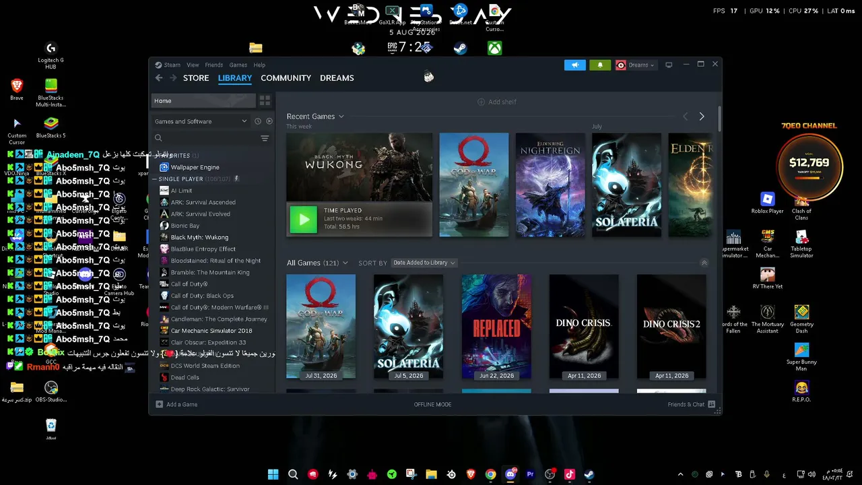Open the COMMUNITY tab
Image resolution: width=862 pixels, height=485 pixels.
[286, 78]
